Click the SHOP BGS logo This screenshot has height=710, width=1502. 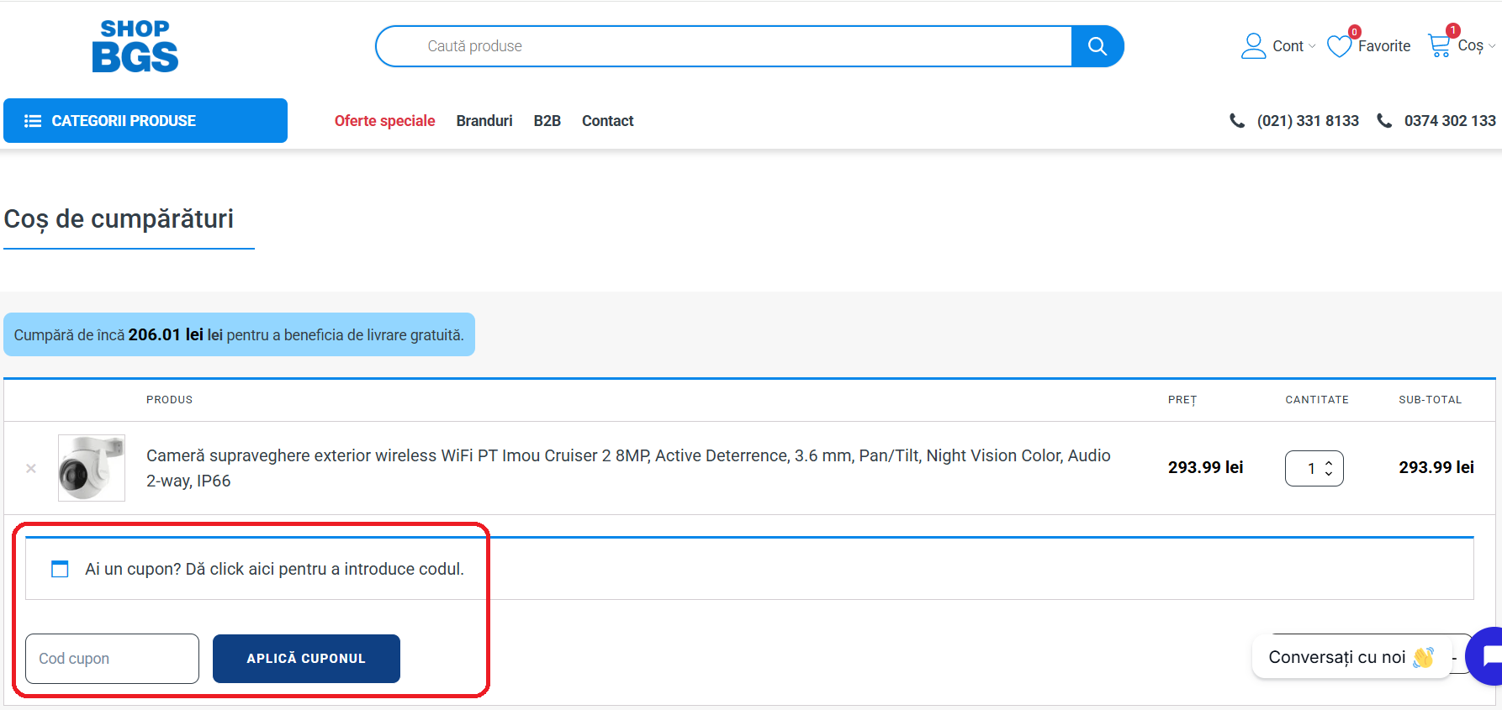coord(135,46)
